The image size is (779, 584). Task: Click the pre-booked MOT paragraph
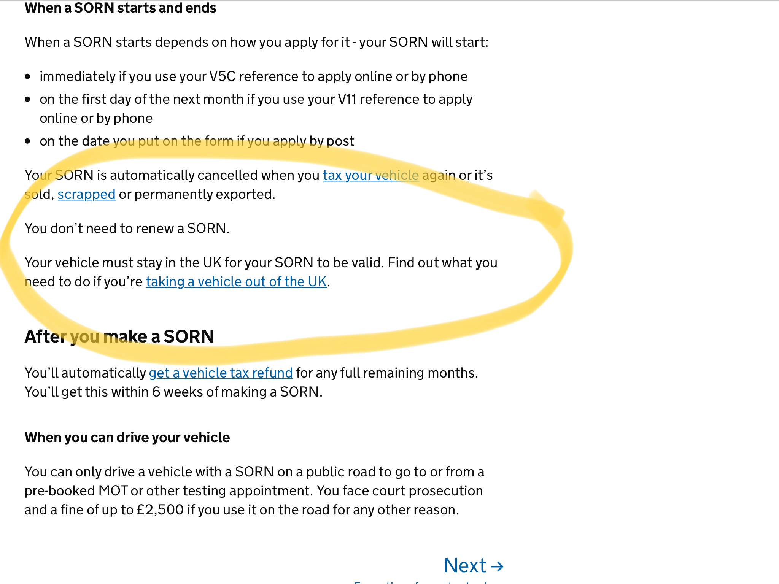coord(253,491)
